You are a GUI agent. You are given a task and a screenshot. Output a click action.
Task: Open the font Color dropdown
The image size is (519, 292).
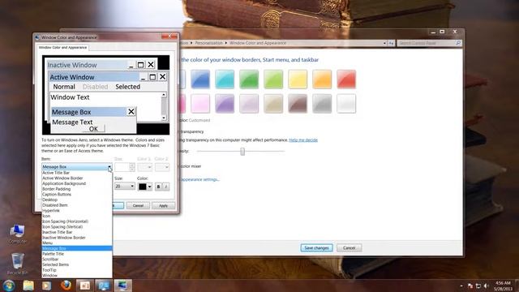(x=145, y=187)
